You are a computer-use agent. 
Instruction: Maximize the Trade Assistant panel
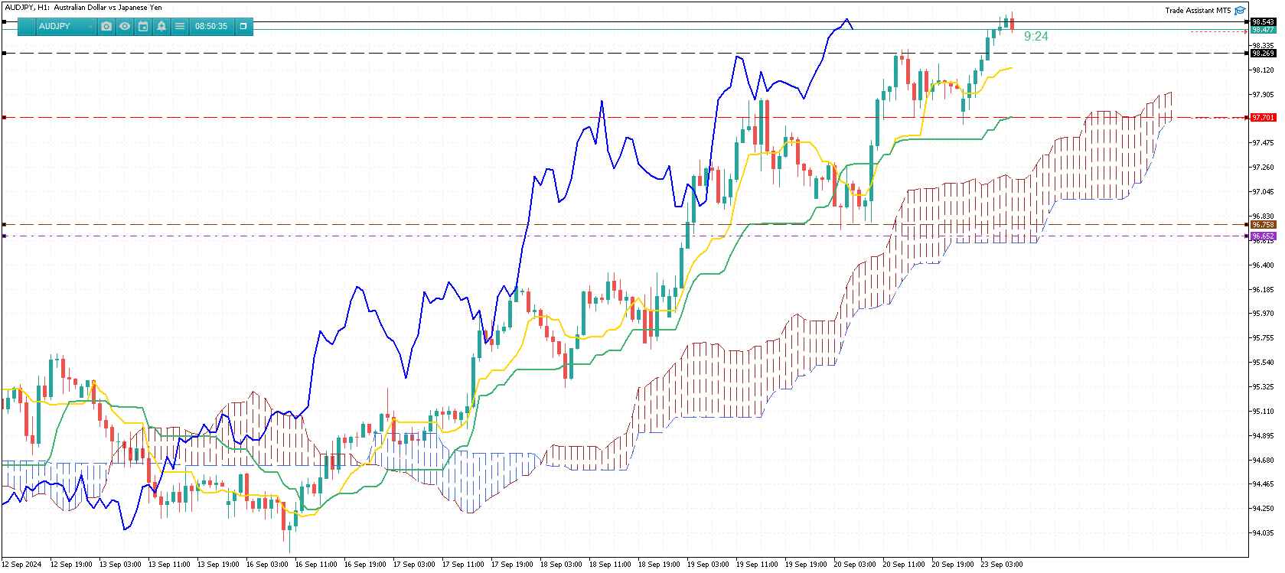pos(243,26)
